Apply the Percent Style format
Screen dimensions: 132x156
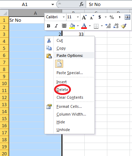pos(112,17)
